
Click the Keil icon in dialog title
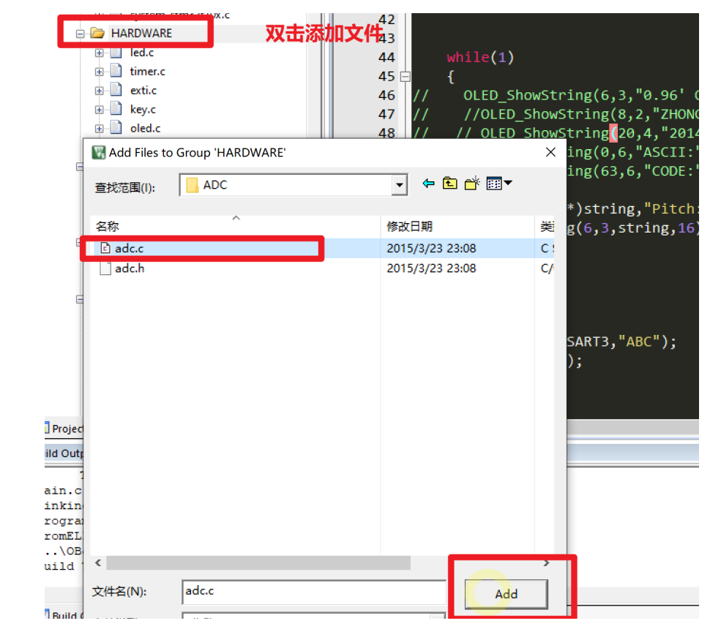(x=98, y=152)
